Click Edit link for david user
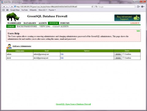The width and height of the screenshot is (147, 111). pyautogui.click(x=62, y=58)
